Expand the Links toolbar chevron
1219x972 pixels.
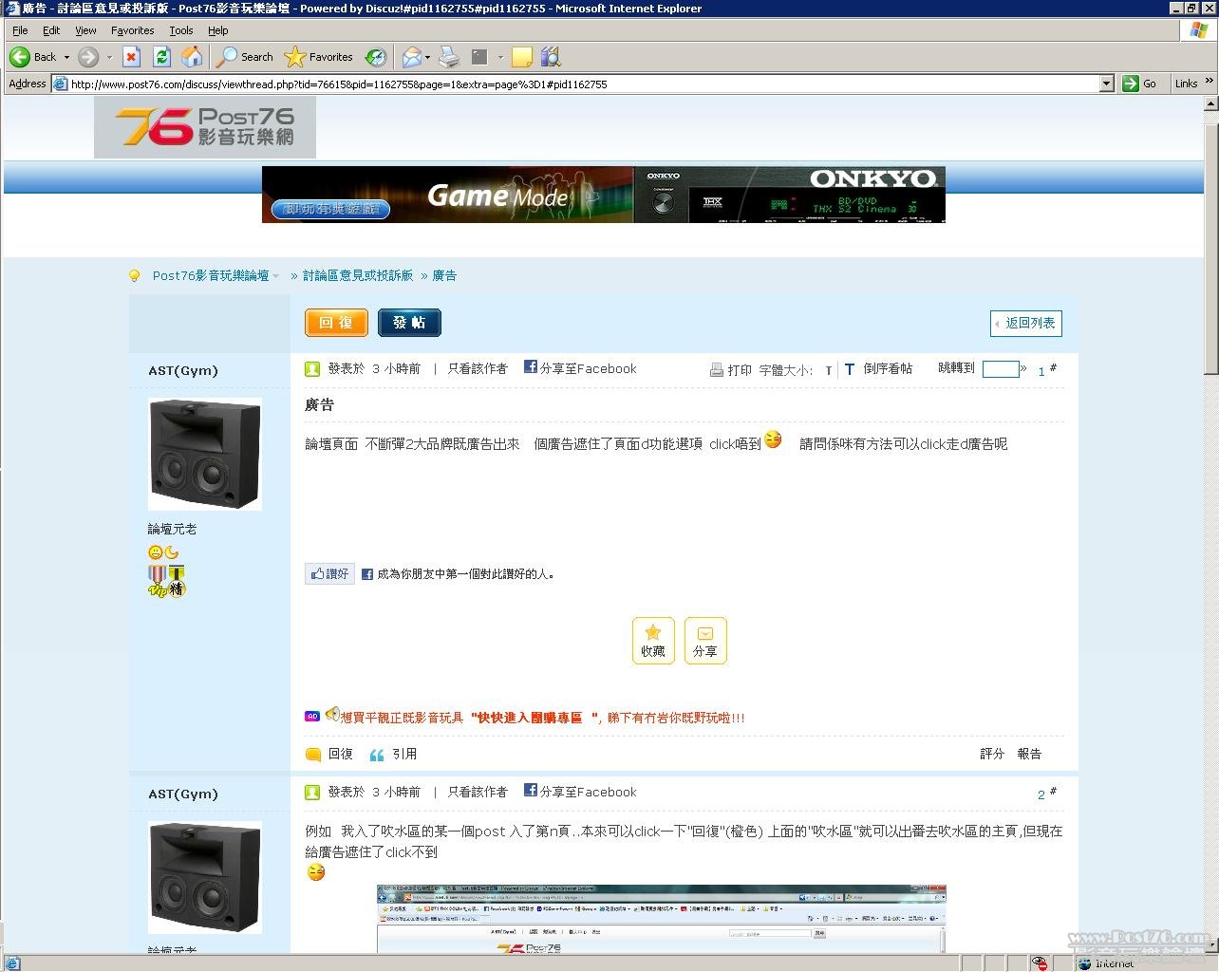(1209, 82)
